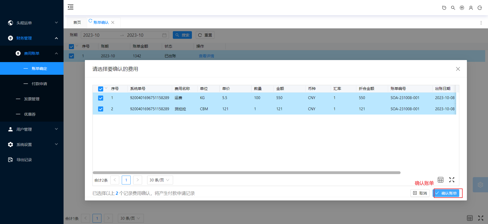Uncheck row 2 货拉拉 checkbox

(x=101, y=109)
